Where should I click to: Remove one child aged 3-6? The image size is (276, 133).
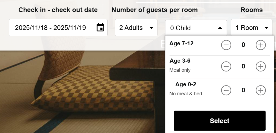click(x=226, y=66)
